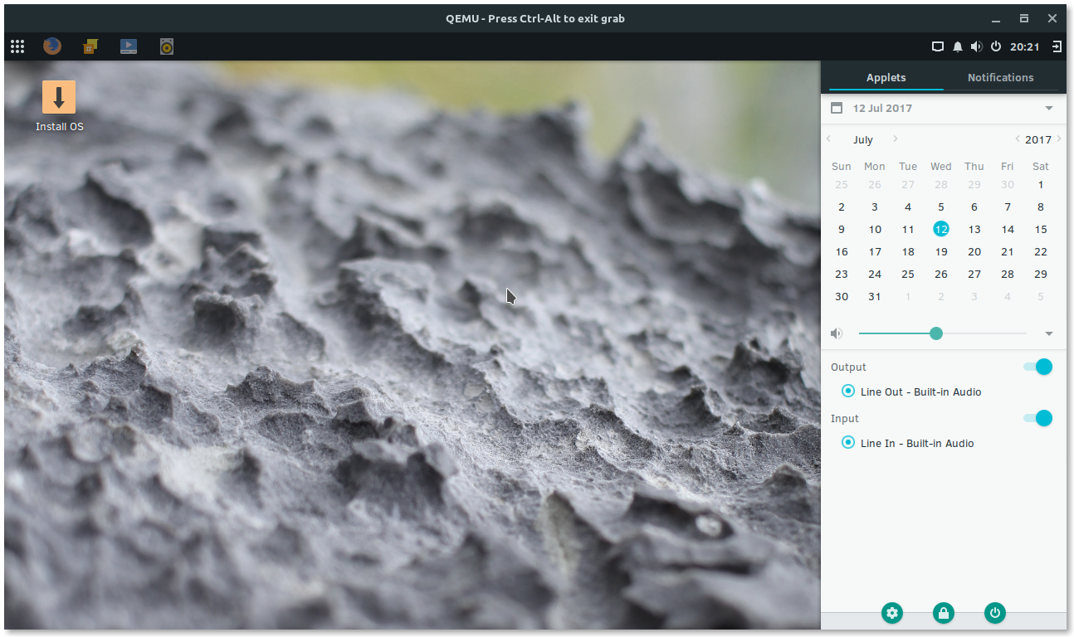Viewport: 1074px width, 637px height.
Task: Click the power tray icon in top panel
Action: (x=996, y=46)
